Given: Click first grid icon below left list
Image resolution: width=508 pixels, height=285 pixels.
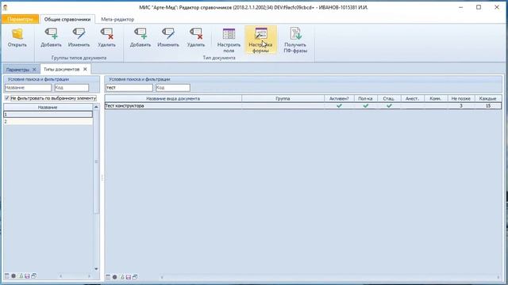Looking at the screenshot, I should coord(7,276).
